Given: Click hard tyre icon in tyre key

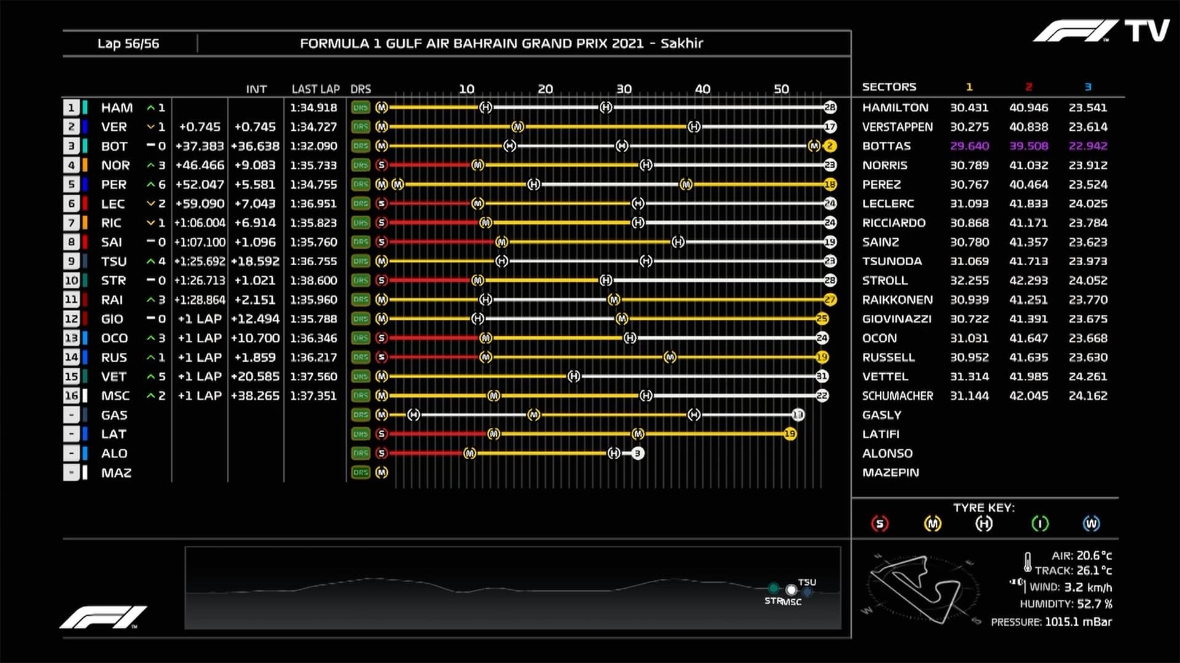Looking at the screenshot, I should (984, 524).
